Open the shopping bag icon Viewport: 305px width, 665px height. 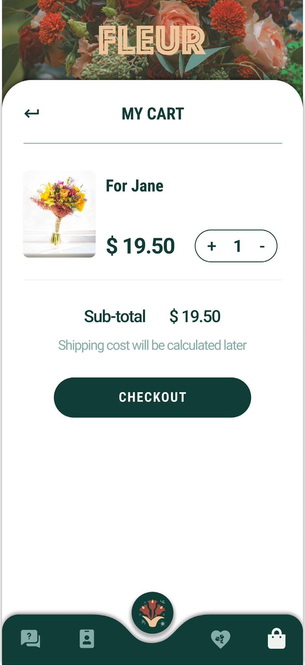tap(277, 638)
